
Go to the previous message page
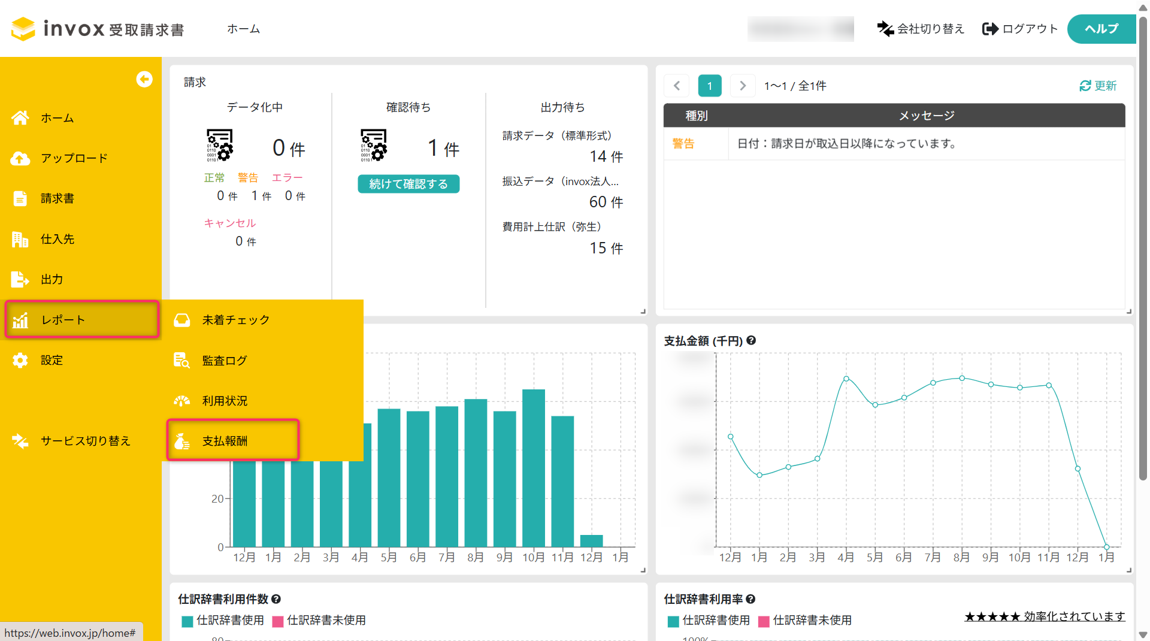click(677, 86)
